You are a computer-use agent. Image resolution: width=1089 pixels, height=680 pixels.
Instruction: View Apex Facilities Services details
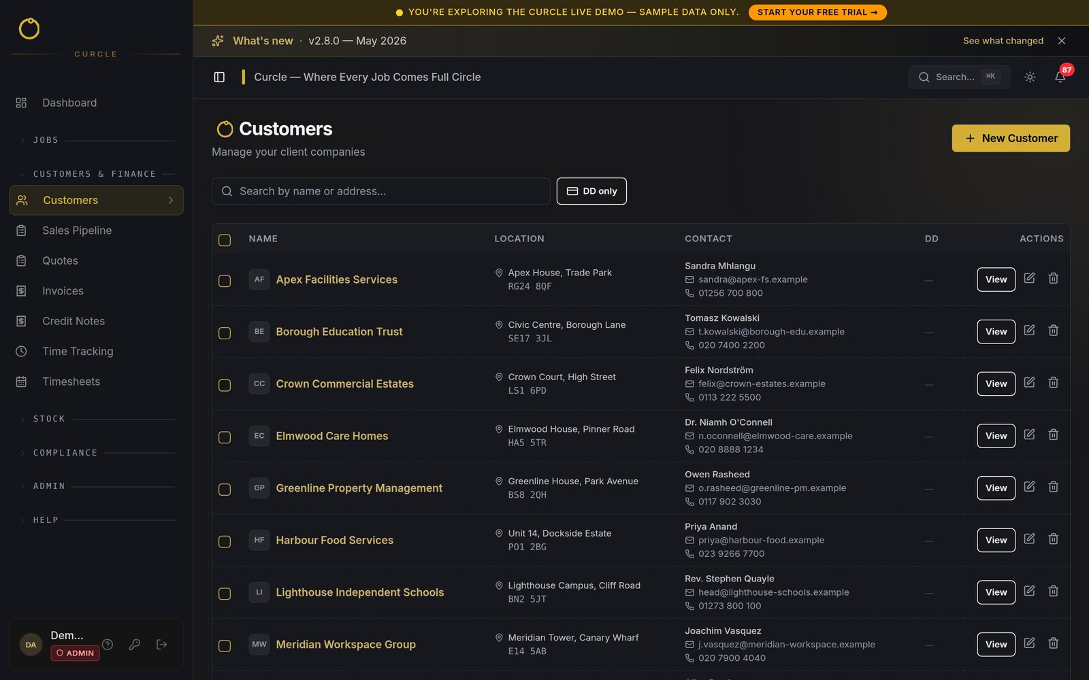tap(996, 279)
